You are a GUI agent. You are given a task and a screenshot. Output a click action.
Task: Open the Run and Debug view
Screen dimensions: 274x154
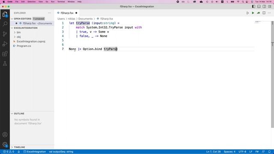click(5, 44)
